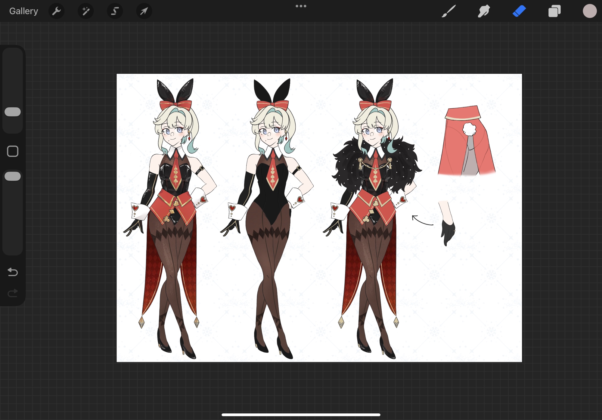
Task: Click the brush size slider handle
Action: tap(13, 112)
